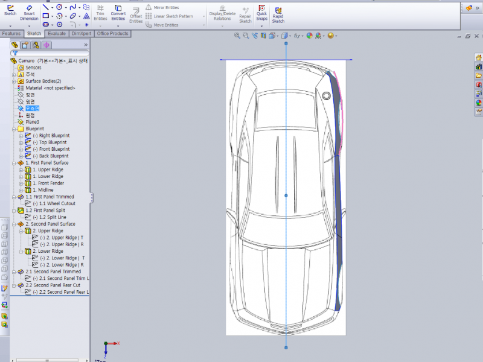Viewport: 483px width, 362px height.
Task: Click the Trim Entities tool
Action: pos(100,11)
